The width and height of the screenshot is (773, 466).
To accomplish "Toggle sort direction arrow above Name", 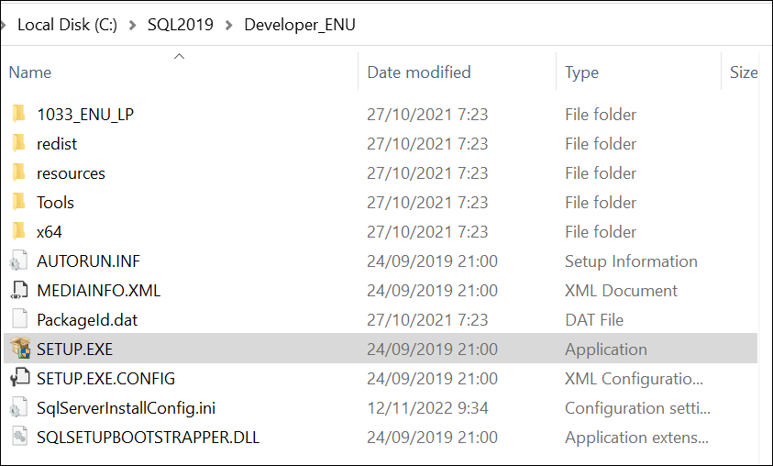I will tap(180, 56).
